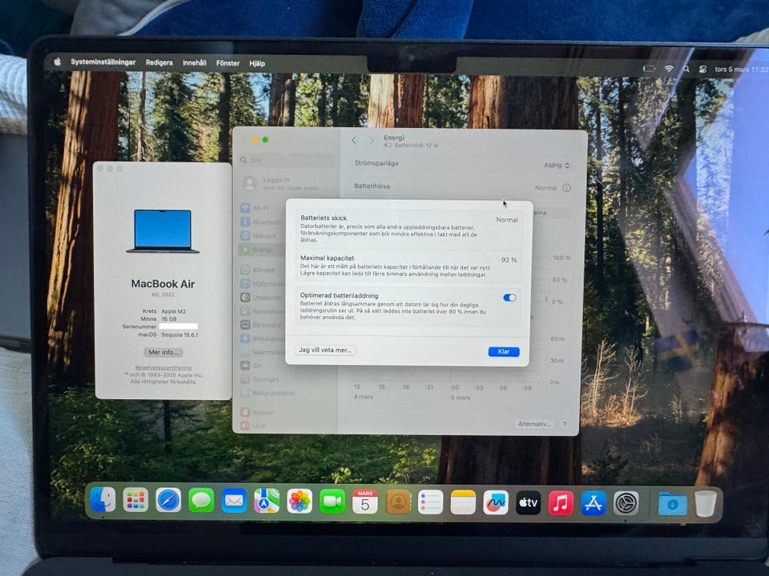Click the battery icon in the menu bar
This screenshot has width=769, height=576.
click(649, 69)
